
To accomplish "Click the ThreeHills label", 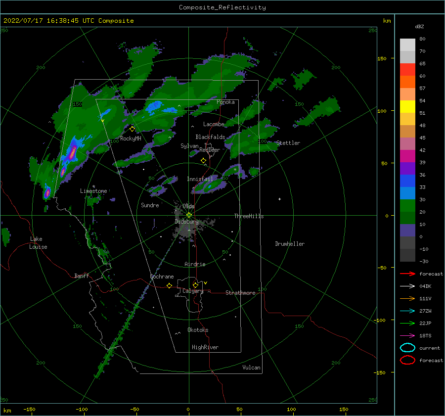I will 249,216.
